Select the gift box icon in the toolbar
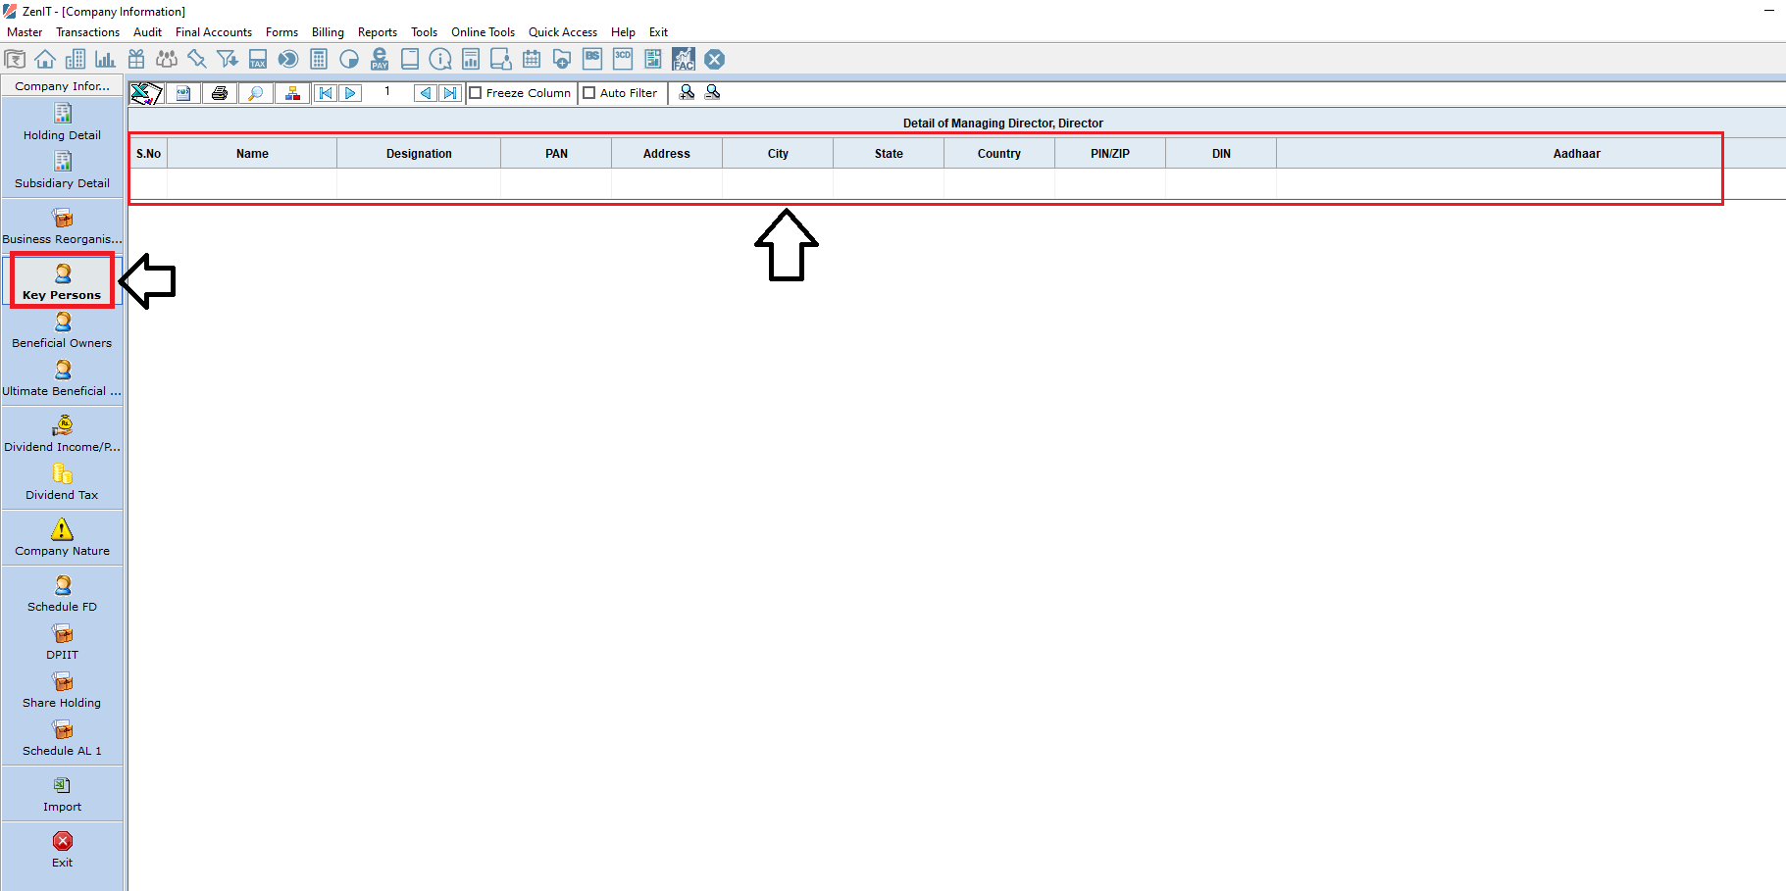Screen dimensions: 1786x891 pos(136,60)
